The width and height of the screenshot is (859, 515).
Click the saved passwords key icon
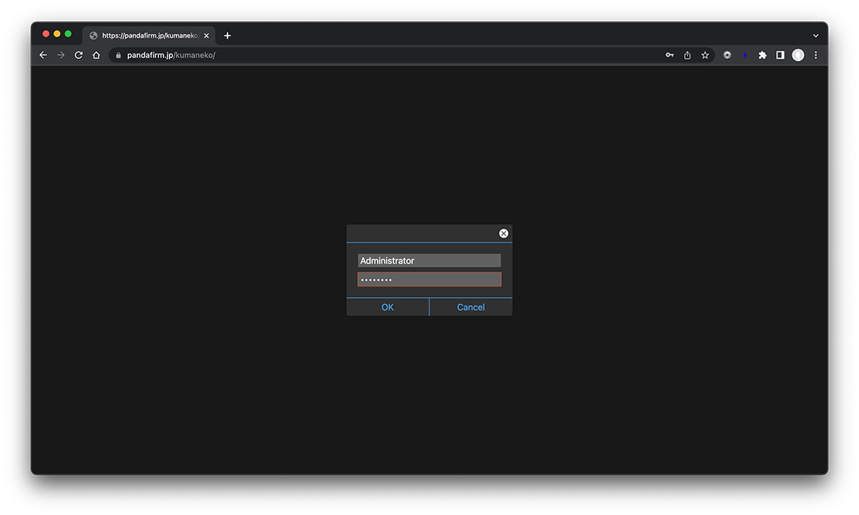tap(669, 55)
